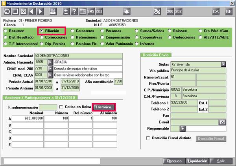This screenshot has height=166, width=236.
Task: Select the AIE/UTE/AEIE radio option
Action: pyautogui.click(x=200, y=37)
